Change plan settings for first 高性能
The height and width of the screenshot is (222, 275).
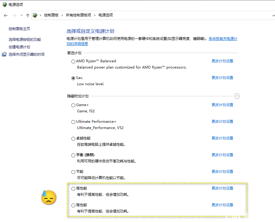222,188
